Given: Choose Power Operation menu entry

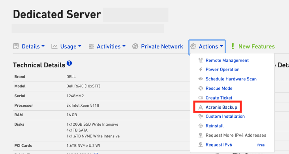Looking at the screenshot, I should 222,69.
